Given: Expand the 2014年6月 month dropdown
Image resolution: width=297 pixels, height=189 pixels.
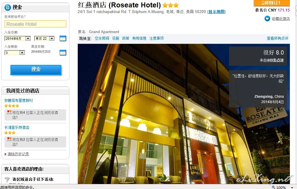Looking at the screenshot, I should click(28, 39).
